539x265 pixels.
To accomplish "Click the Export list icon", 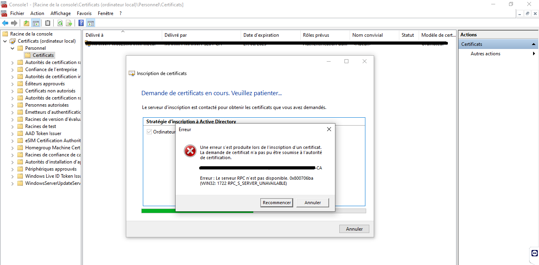I will tap(69, 23).
